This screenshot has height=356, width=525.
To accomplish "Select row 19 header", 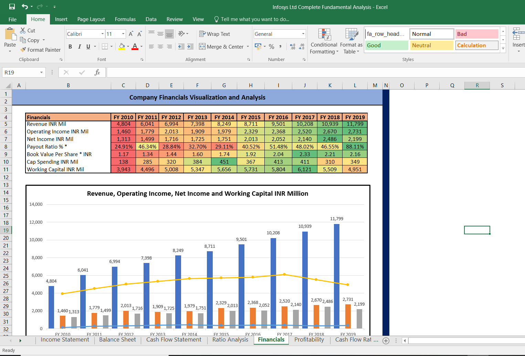I will pos(6,230).
